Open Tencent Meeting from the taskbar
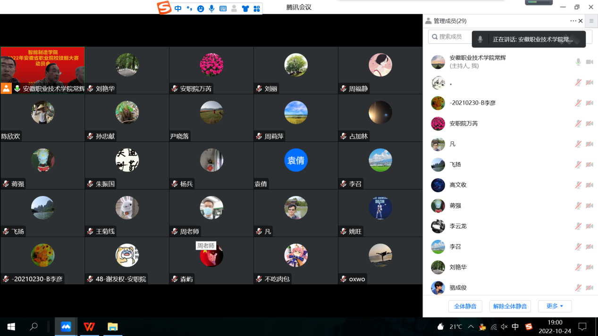 click(x=66, y=327)
